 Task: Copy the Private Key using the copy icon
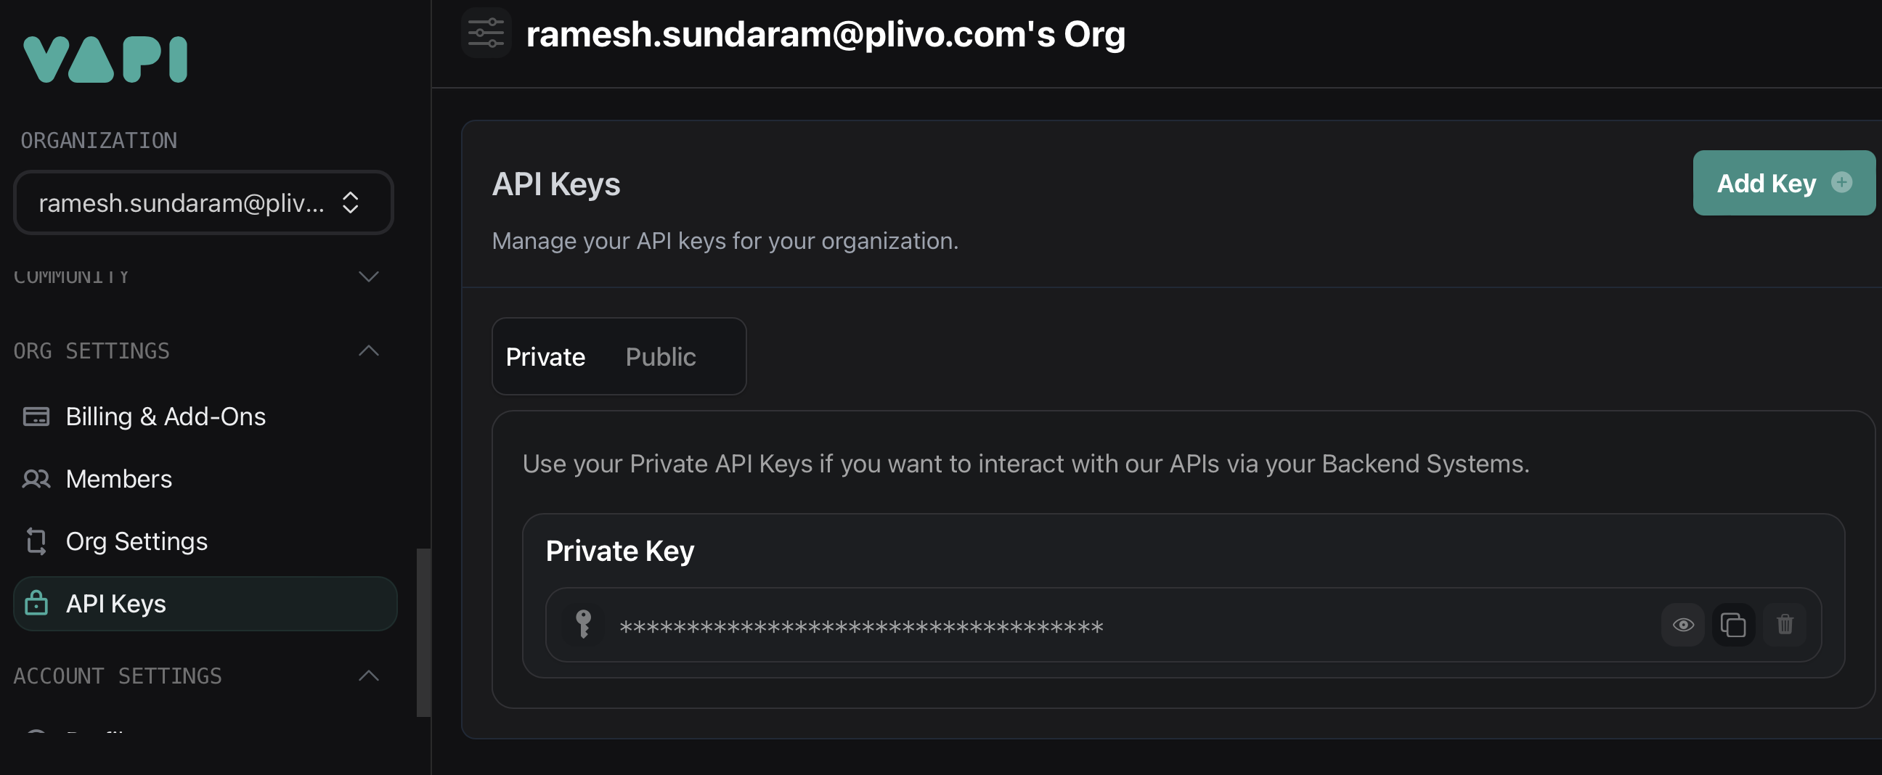point(1735,625)
